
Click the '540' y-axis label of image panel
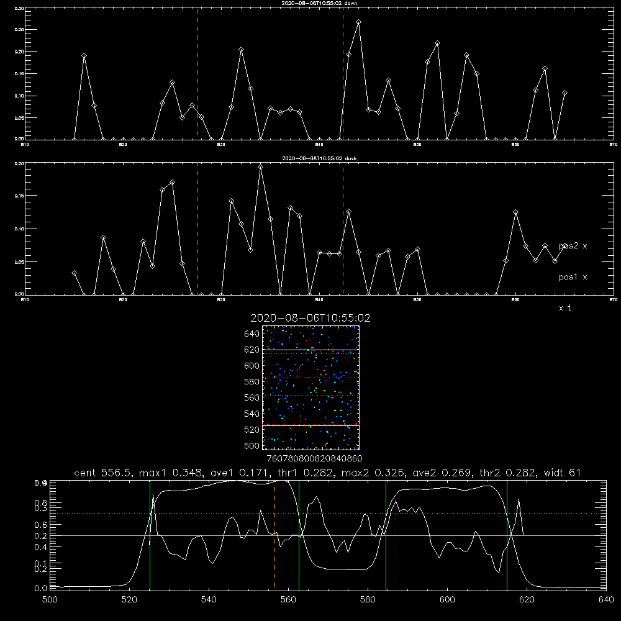252,414
